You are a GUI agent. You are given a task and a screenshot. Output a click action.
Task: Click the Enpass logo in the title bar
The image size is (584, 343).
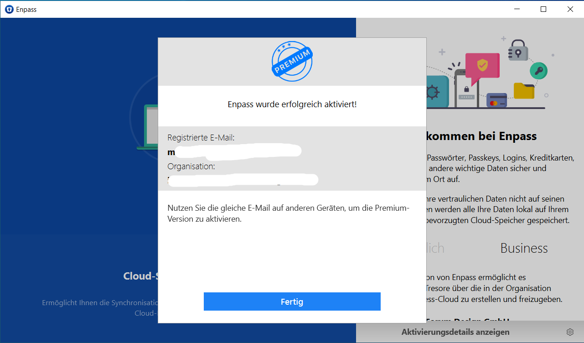pyautogui.click(x=9, y=9)
